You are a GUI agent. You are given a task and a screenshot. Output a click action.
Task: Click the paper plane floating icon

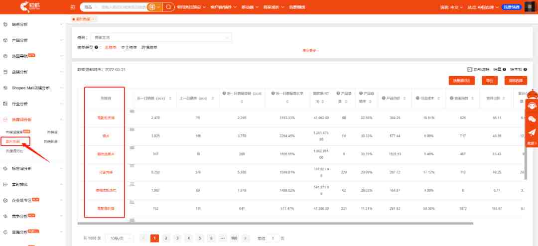532,132
